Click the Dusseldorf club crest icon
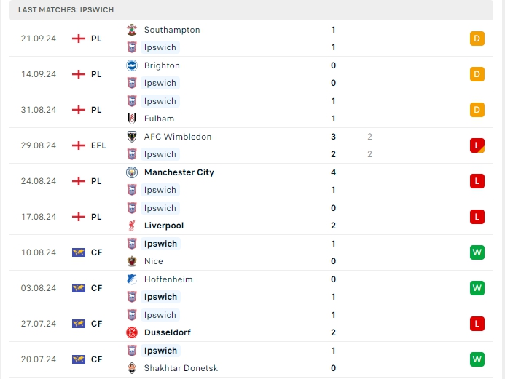This screenshot has width=505, height=379. (132, 332)
